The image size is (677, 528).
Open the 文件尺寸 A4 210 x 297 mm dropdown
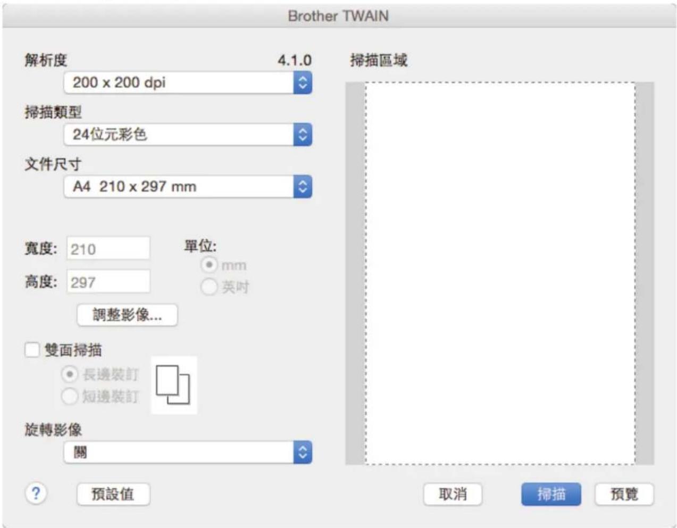pyautogui.click(x=188, y=187)
